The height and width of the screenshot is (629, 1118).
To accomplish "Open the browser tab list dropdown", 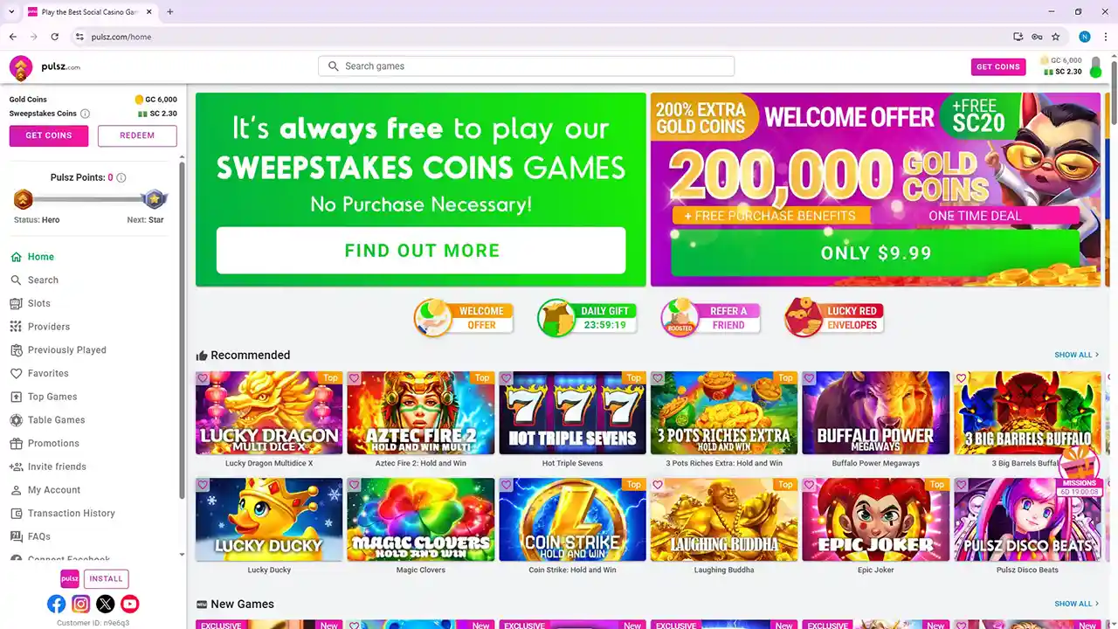I will [x=11, y=11].
